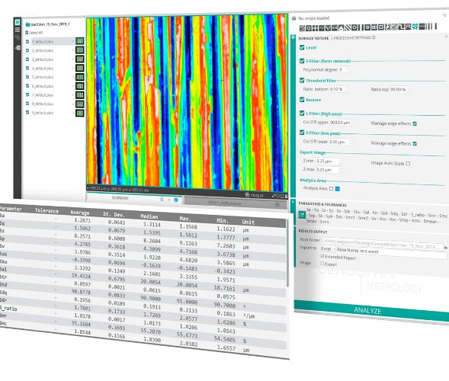Open the Export to Excel dropdown
This screenshot has height=381, width=449.
pos(328,248)
